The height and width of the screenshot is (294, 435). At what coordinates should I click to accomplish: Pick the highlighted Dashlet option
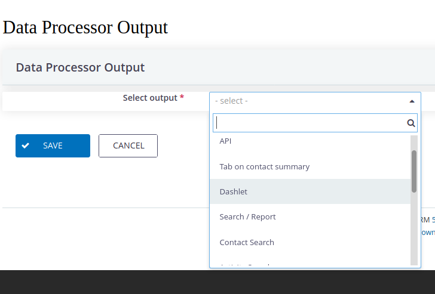pos(310,191)
